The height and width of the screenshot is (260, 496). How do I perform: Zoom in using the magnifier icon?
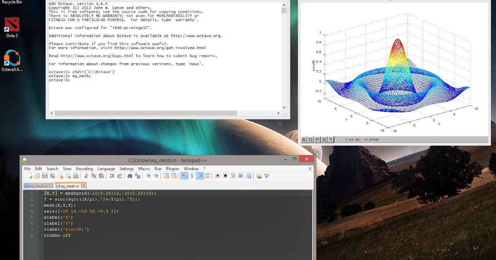148,176
